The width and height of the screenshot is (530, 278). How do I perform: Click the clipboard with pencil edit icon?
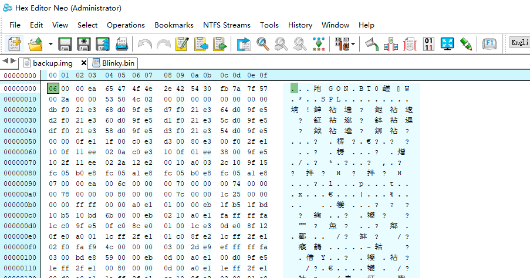[182, 44]
